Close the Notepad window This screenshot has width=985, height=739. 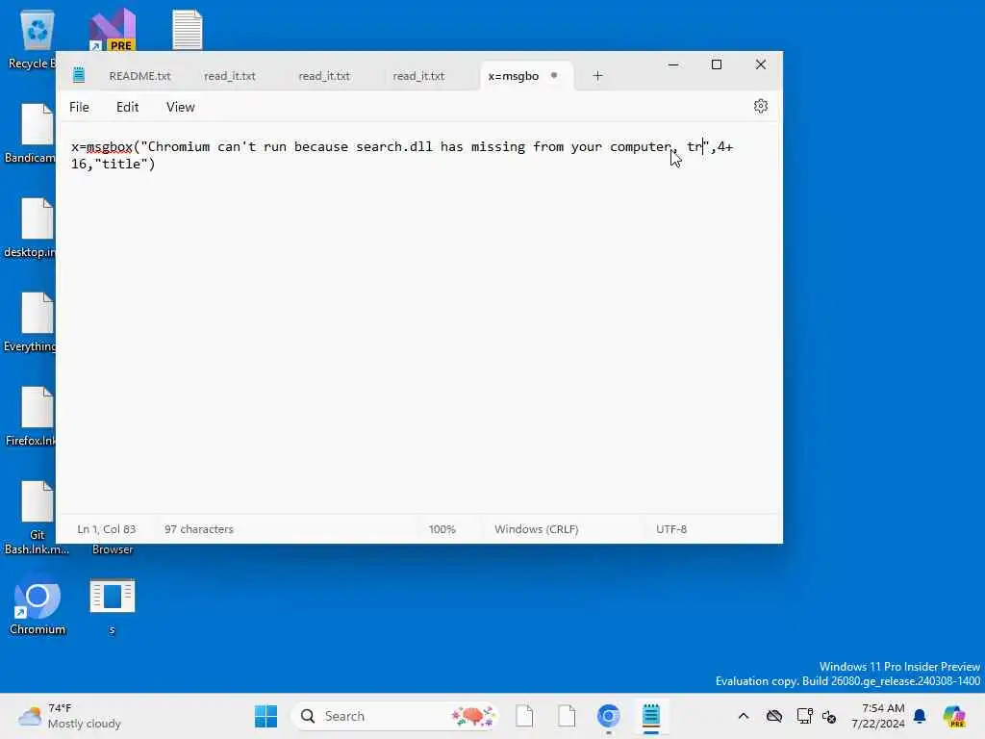(760, 64)
